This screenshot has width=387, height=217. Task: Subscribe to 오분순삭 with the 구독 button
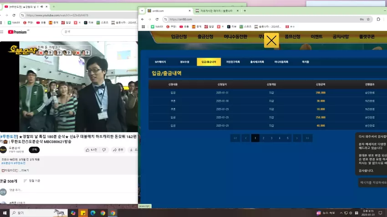tap(34, 150)
